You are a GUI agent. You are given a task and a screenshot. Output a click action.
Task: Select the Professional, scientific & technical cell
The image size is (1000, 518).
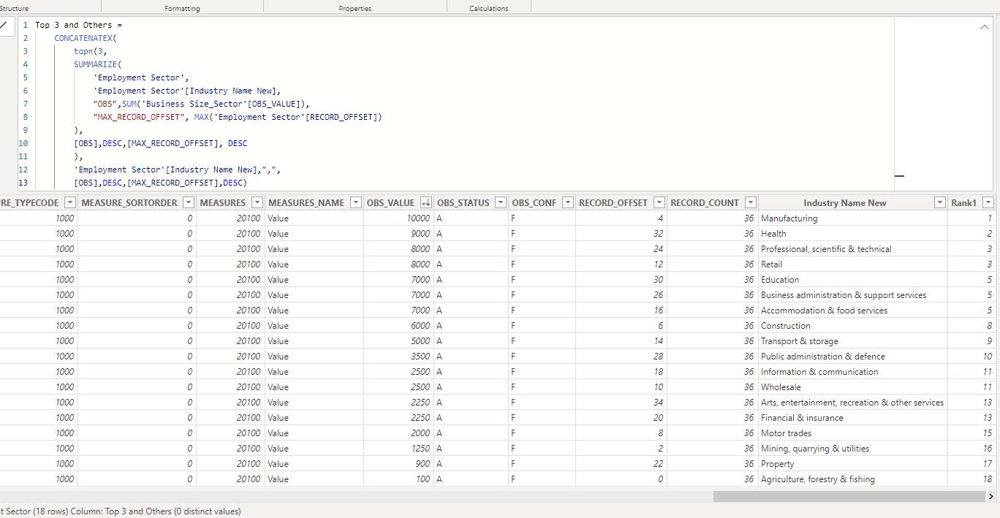click(x=853, y=249)
